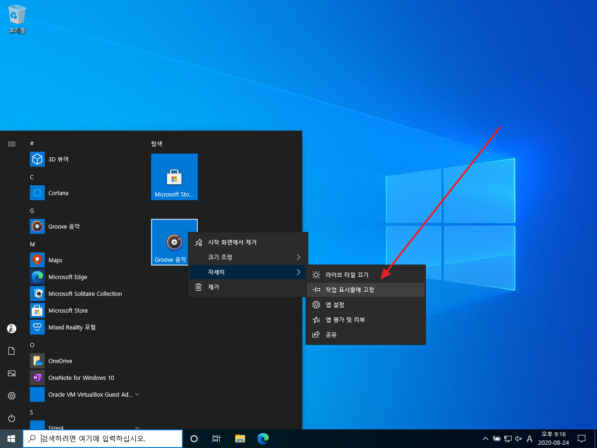Open the user account icon
The image size is (597, 448).
pos(12,329)
